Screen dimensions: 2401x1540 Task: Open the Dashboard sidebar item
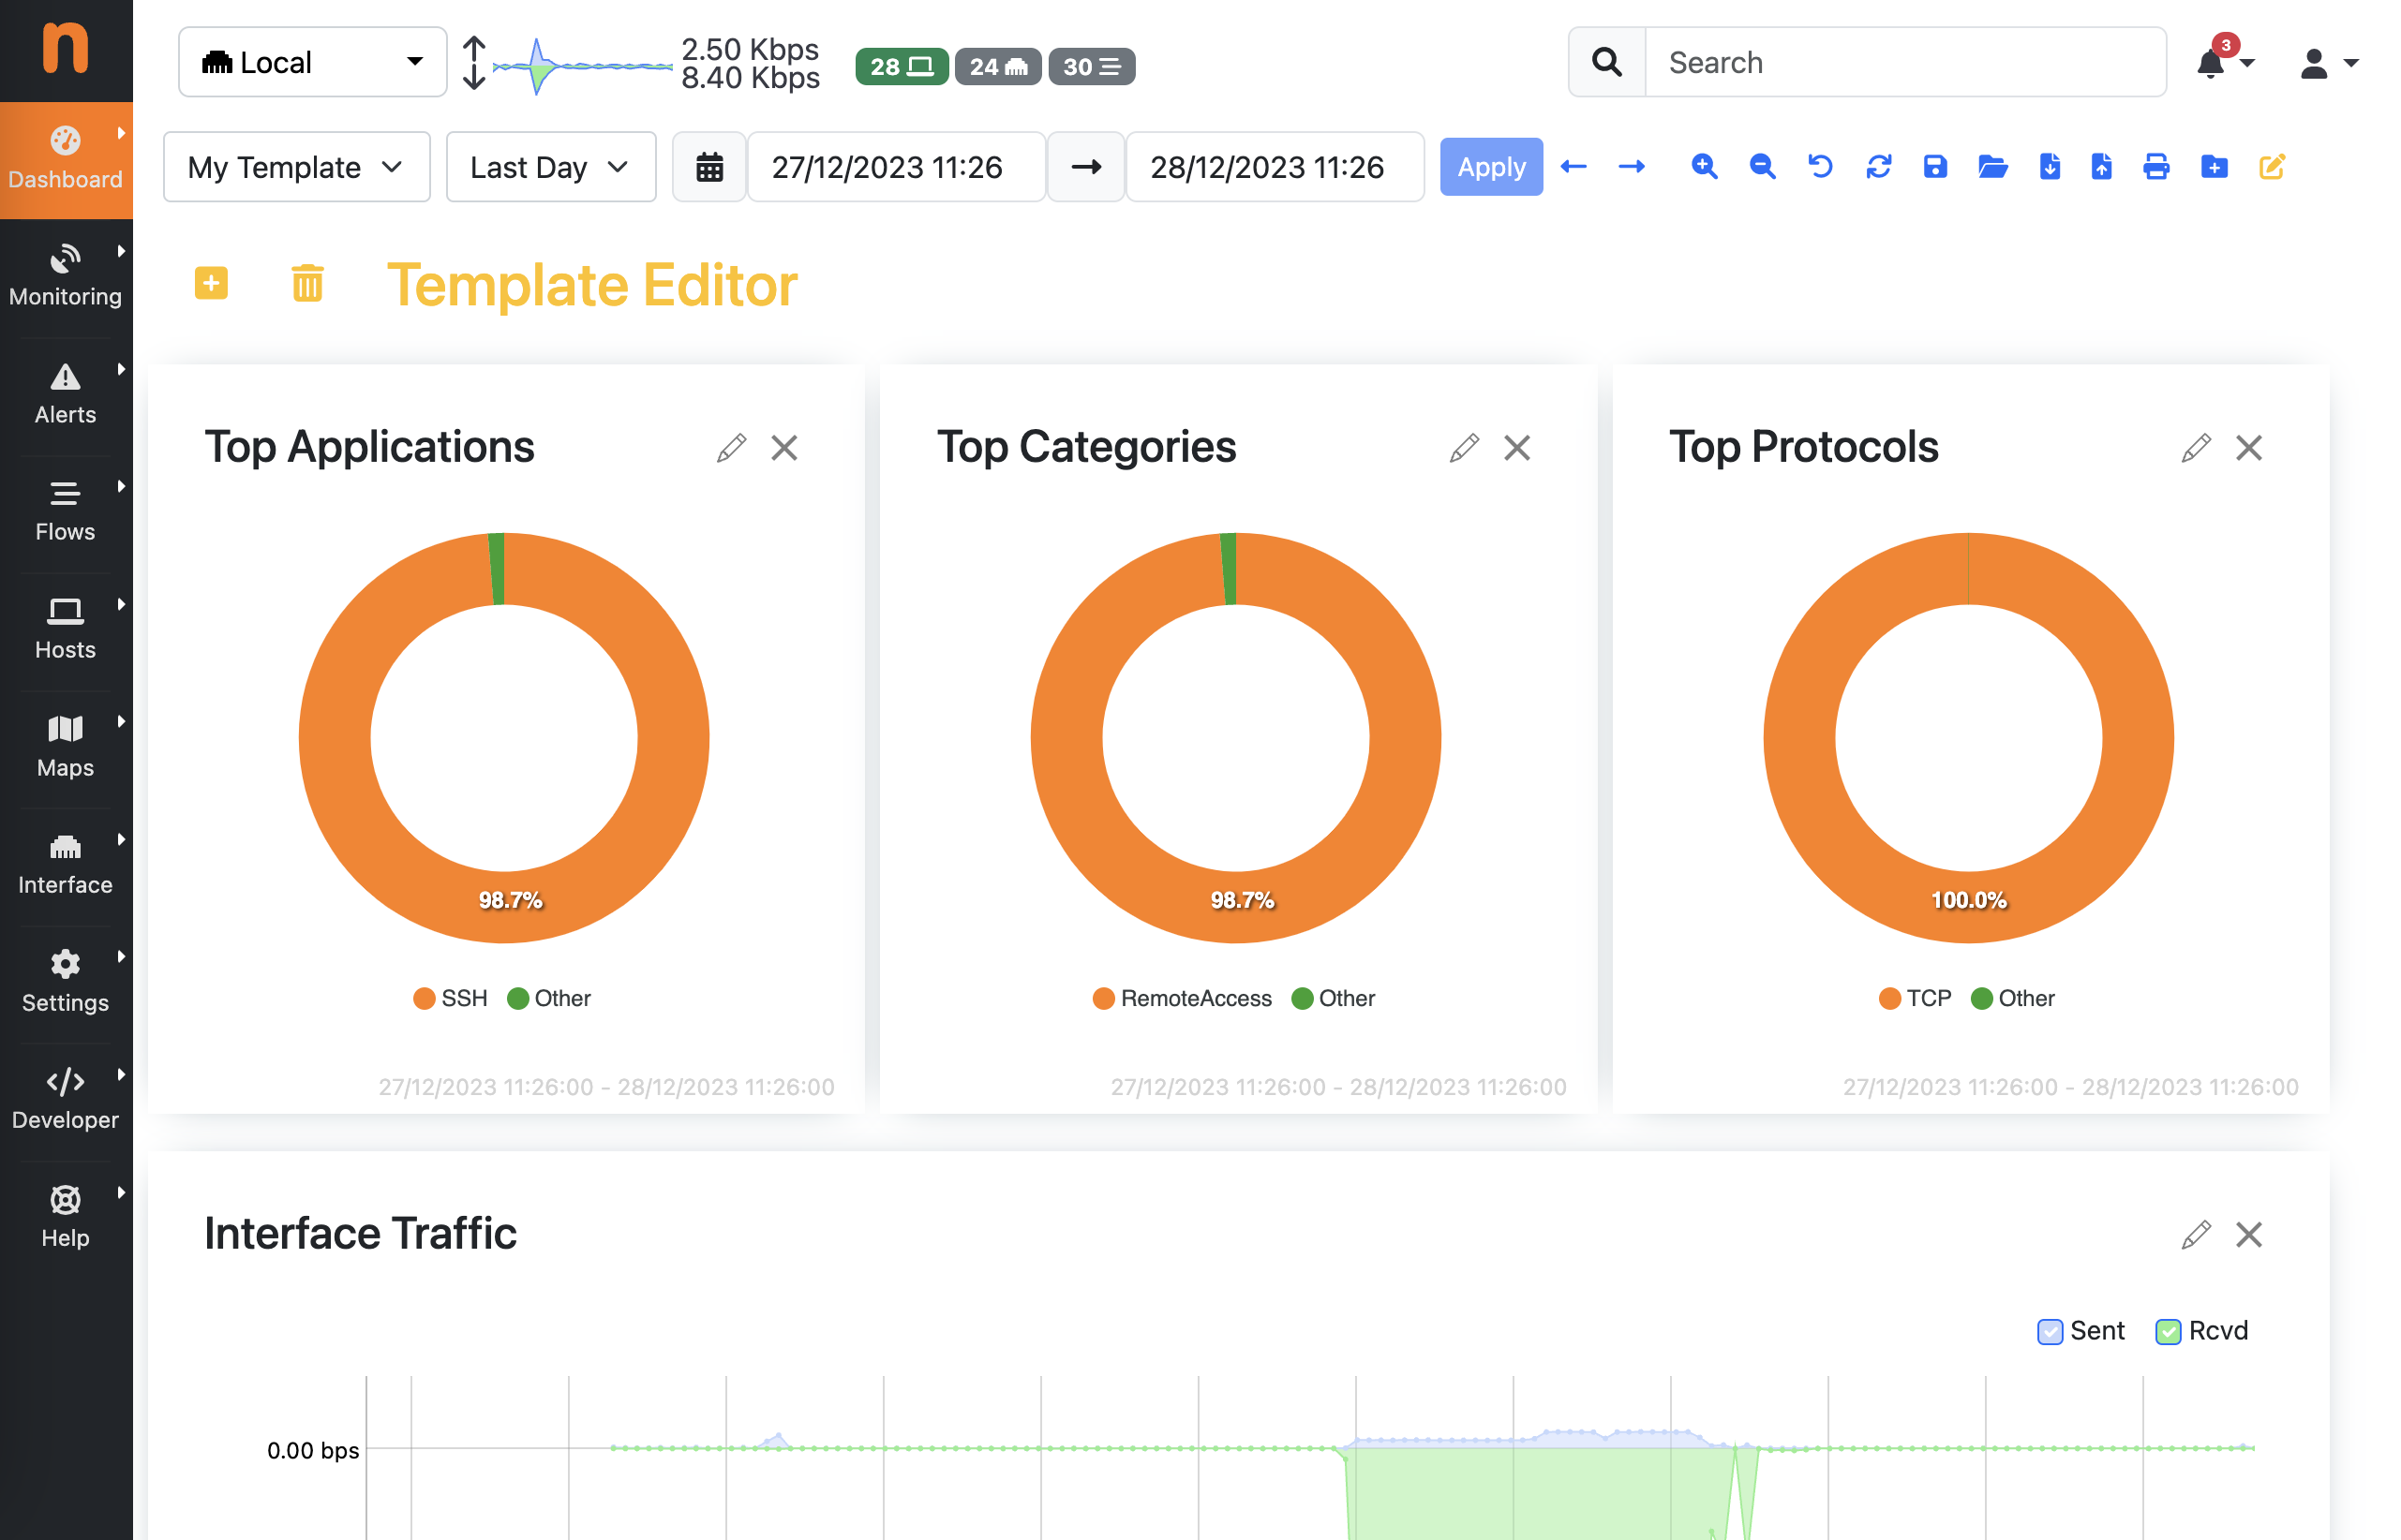66,160
